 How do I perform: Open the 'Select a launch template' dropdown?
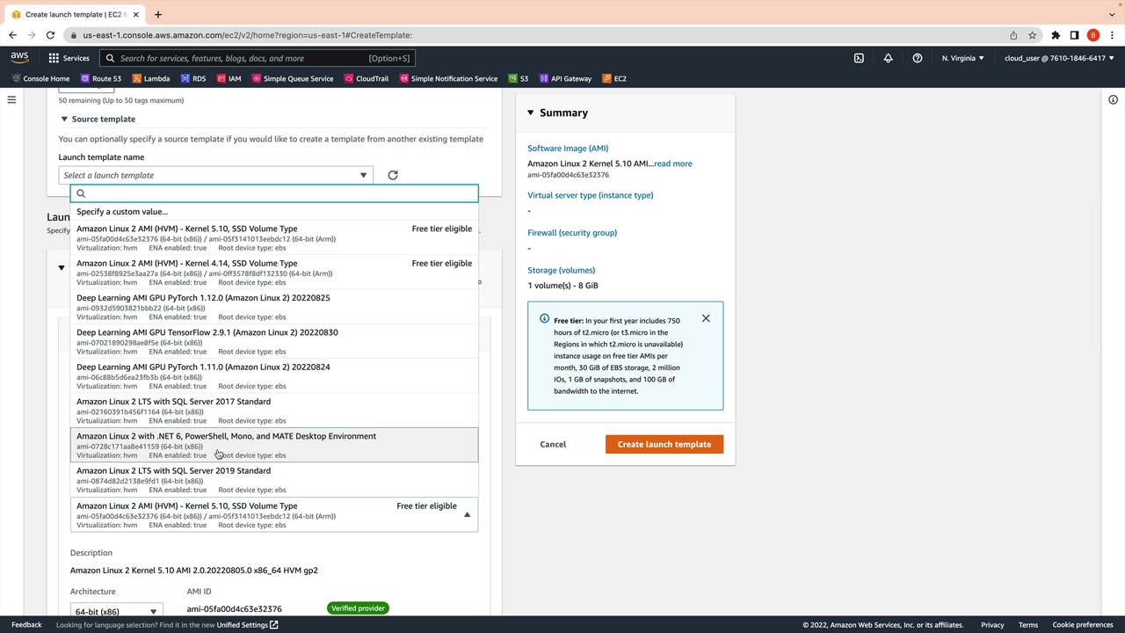pyautogui.click(x=215, y=175)
